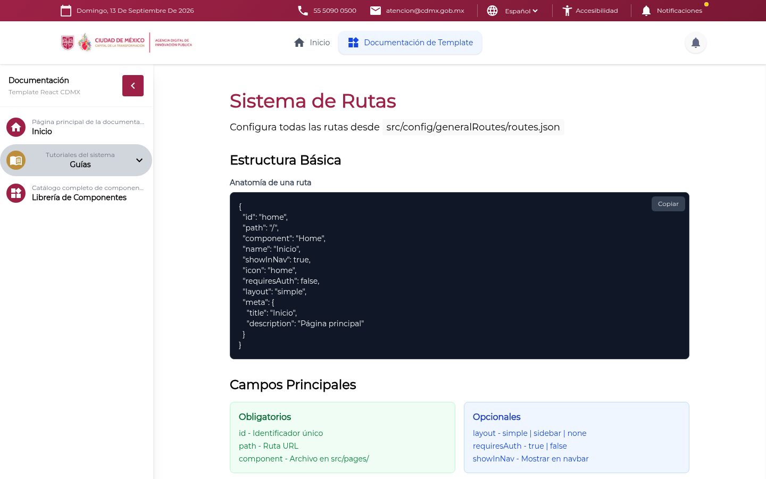
Task: Open Documentación de Template nav tab
Action: pyautogui.click(x=410, y=43)
